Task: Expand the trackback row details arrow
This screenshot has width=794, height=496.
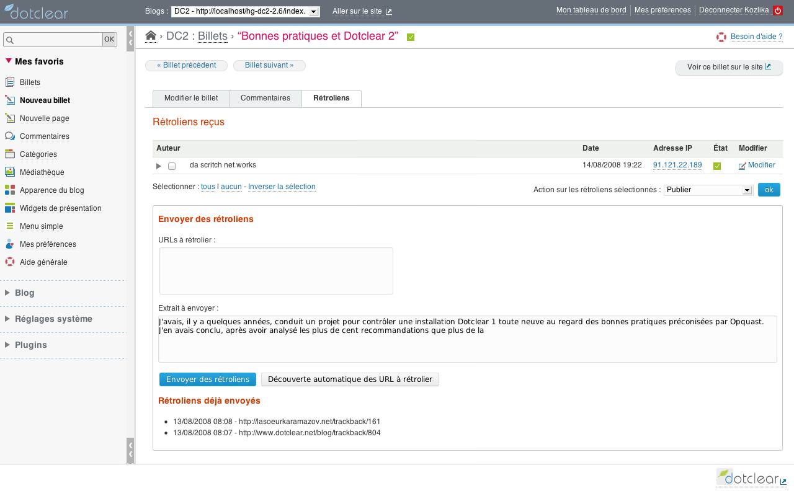Action: pyautogui.click(x=158, y=166)
